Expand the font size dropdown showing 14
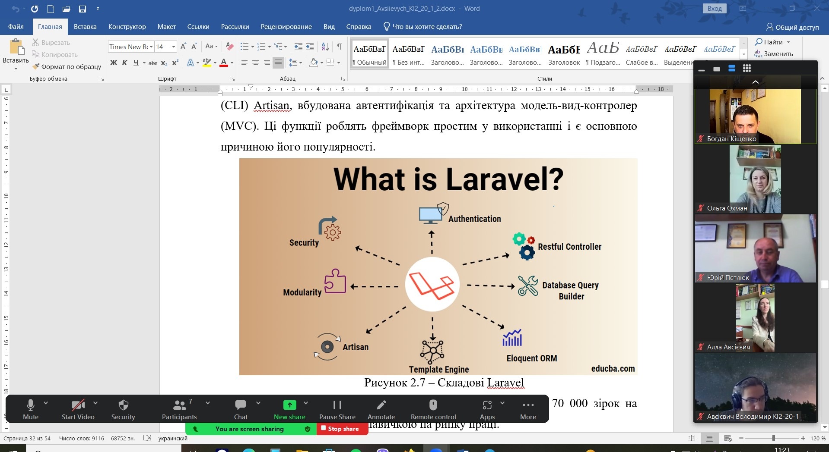 point(174,47)
